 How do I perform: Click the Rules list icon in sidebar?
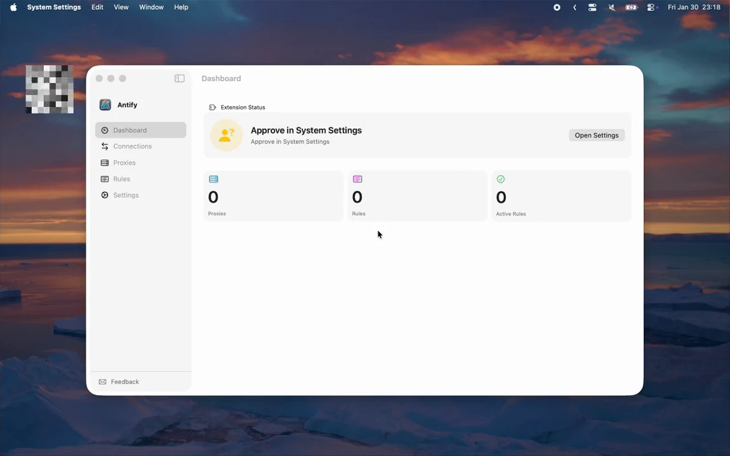click(x=105, y=179)
